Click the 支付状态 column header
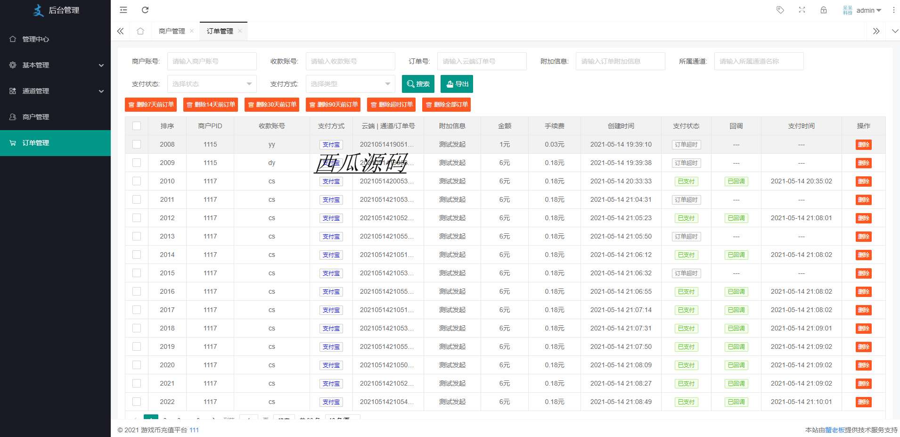 click(686, 126)
